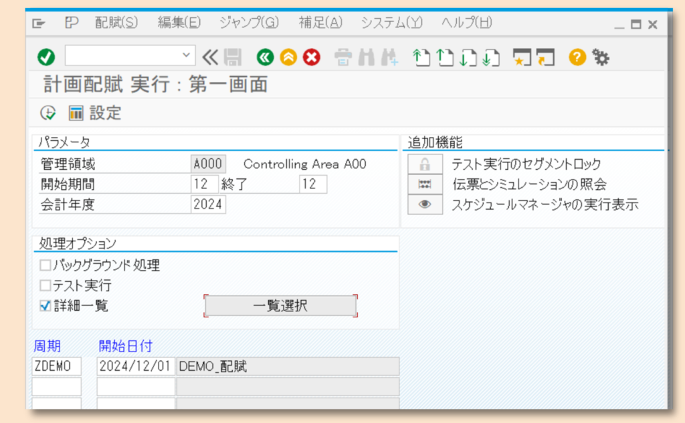Enable テスト実行 checkbox

click(45, 285)
